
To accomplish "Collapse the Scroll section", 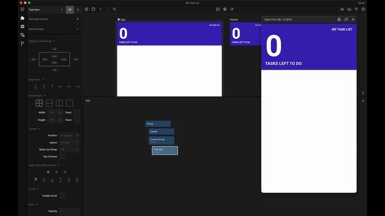I will click(37, 189).
